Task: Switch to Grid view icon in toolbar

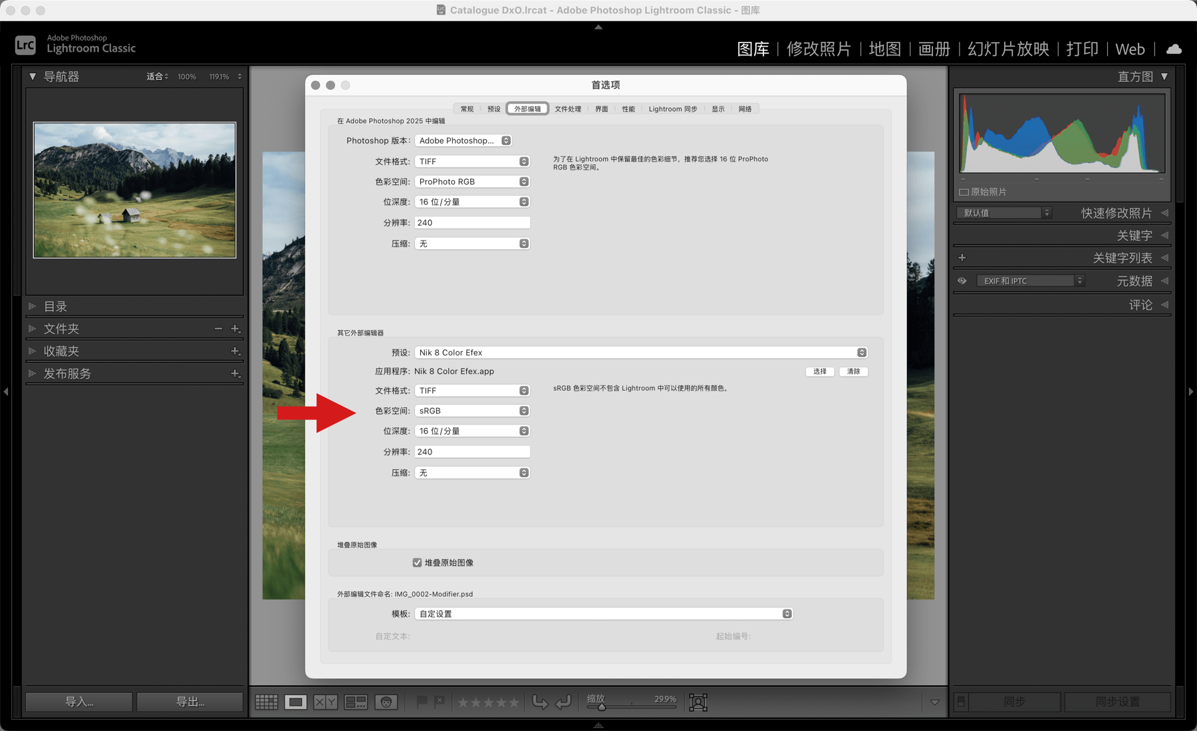Action: coord(267,702)
